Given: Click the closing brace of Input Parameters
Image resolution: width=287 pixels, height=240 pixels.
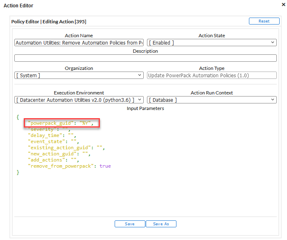Looking at the screenshot, I should point(18,173).
